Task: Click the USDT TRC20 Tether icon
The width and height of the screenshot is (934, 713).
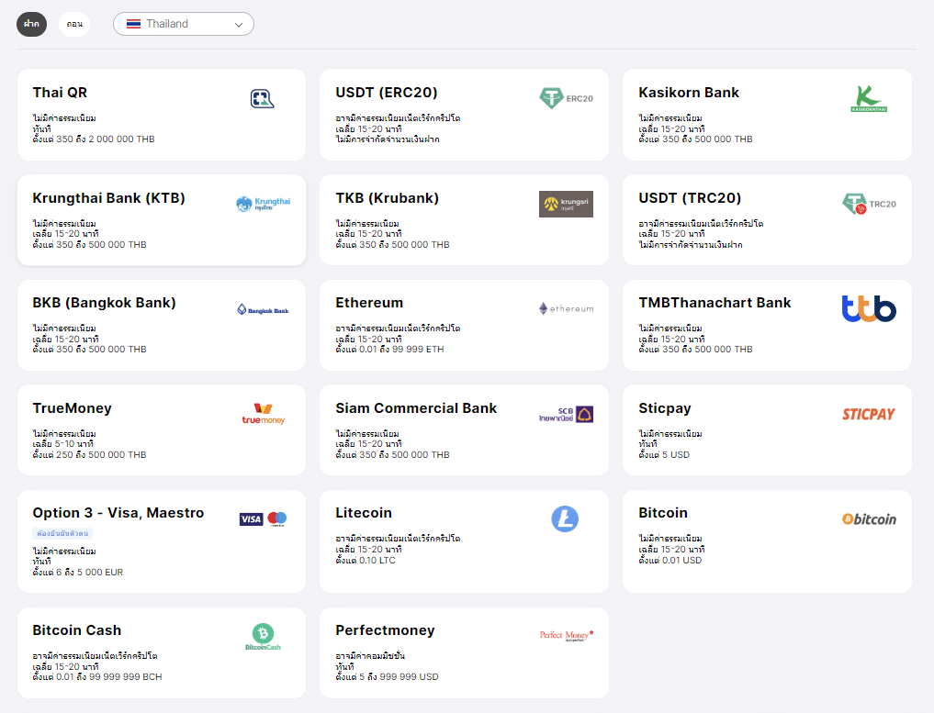Action: (854, 204)
